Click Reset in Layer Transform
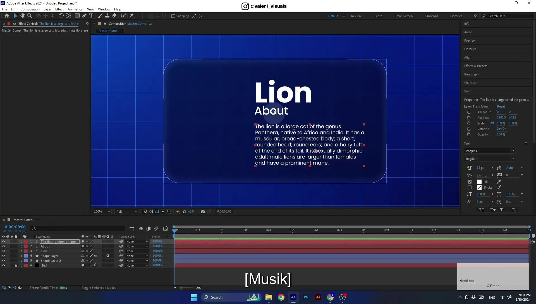Screen dimensions: 536x304 click(501, 106)
